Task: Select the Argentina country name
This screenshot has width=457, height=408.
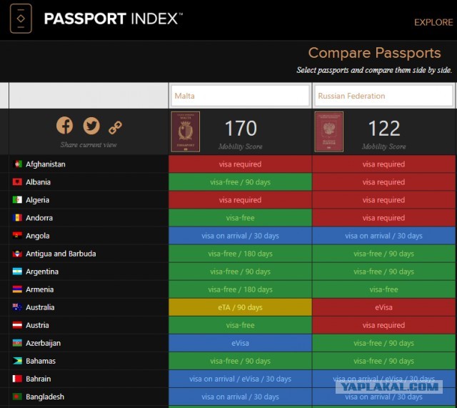Action: [x=42, y=272]
